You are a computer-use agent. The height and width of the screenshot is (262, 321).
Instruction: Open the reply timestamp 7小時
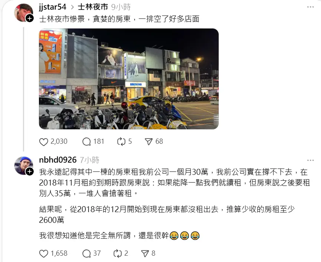coord(89,160)
